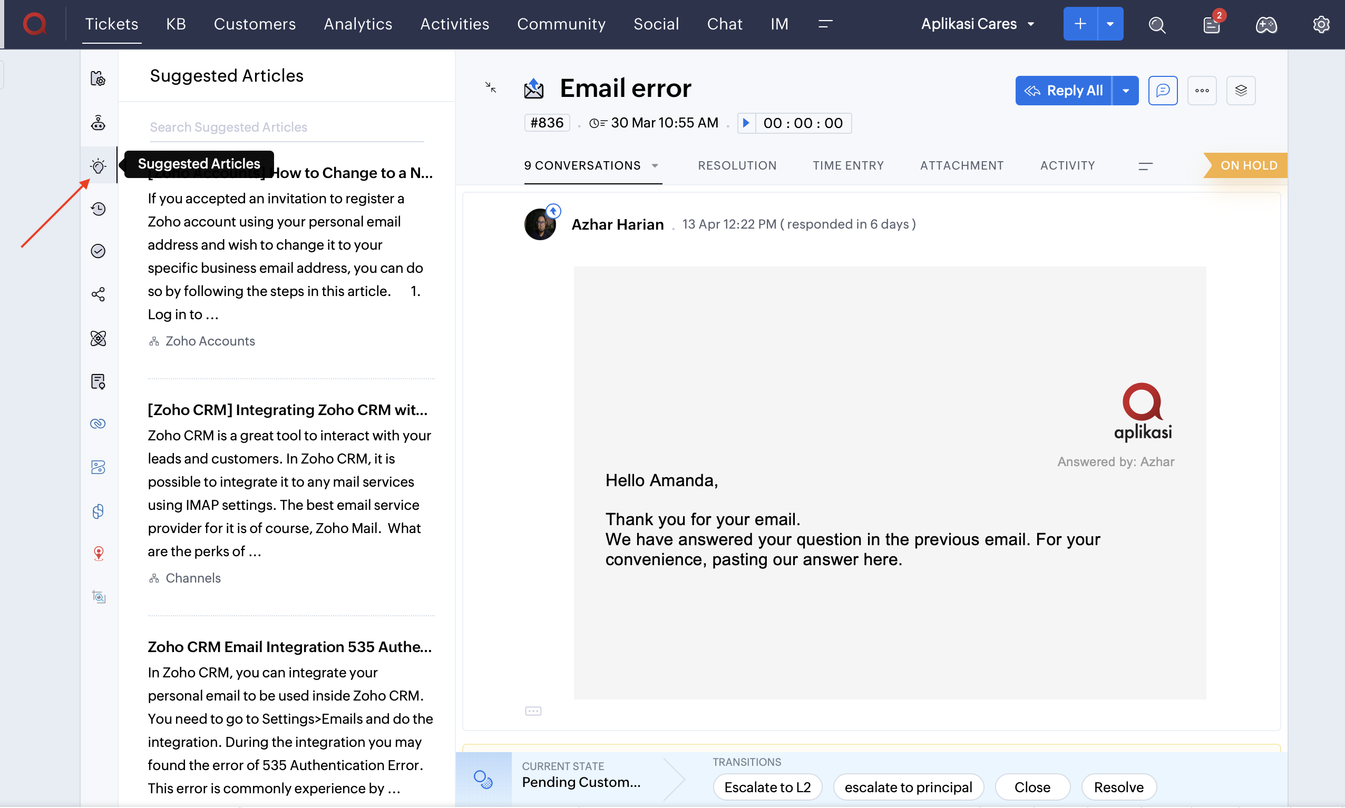Open the magnifier layers sidebar icon
The image size is (1345, 808).
[x=98, y=597]
